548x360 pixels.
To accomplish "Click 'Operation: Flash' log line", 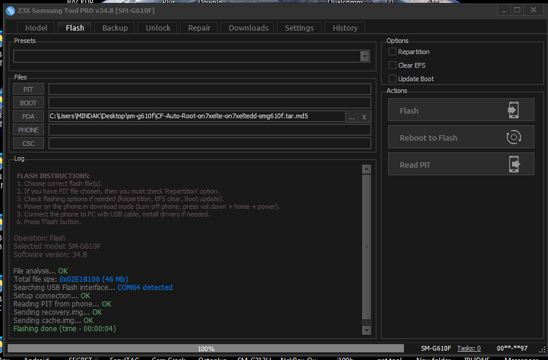I will tap(39, 238).
